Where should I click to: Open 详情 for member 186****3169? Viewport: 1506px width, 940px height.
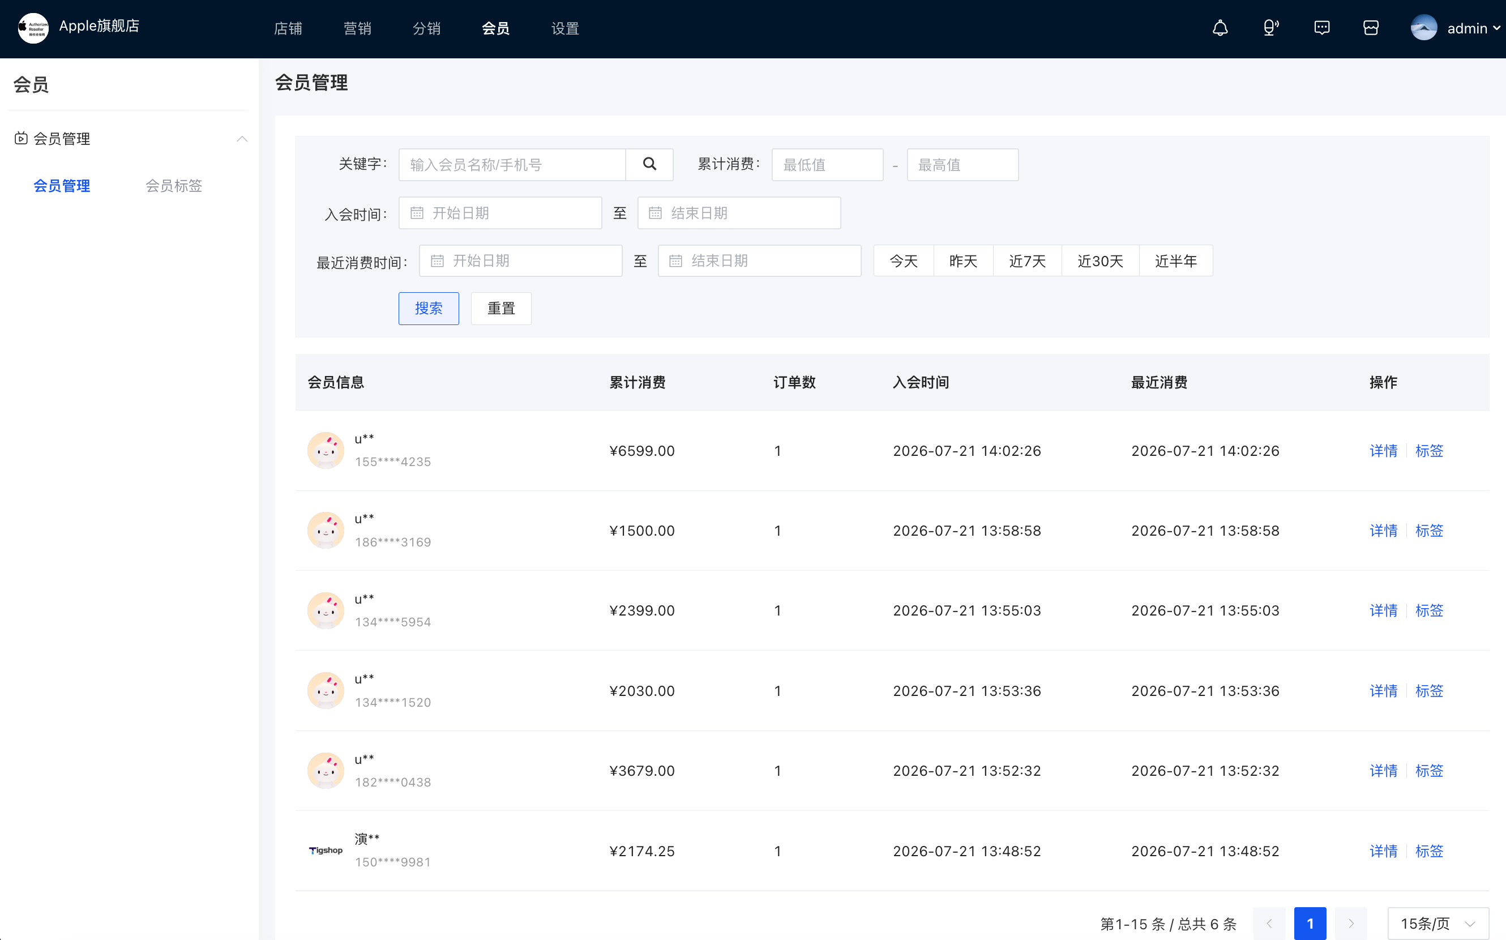pos(1384,530)
